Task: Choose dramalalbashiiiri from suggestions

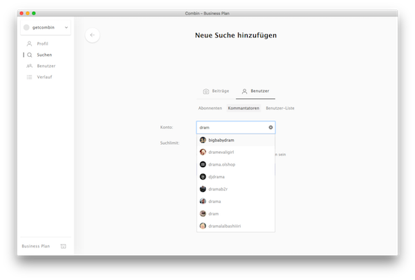Action: point(236,226)
